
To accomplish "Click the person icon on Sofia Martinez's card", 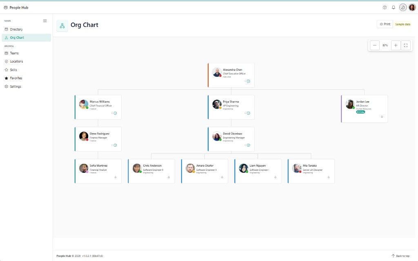I will click(x=116, y=177).
